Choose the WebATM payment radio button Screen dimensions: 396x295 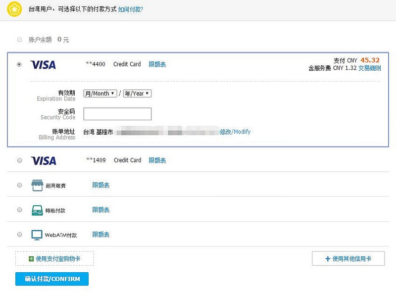[19, 235]
